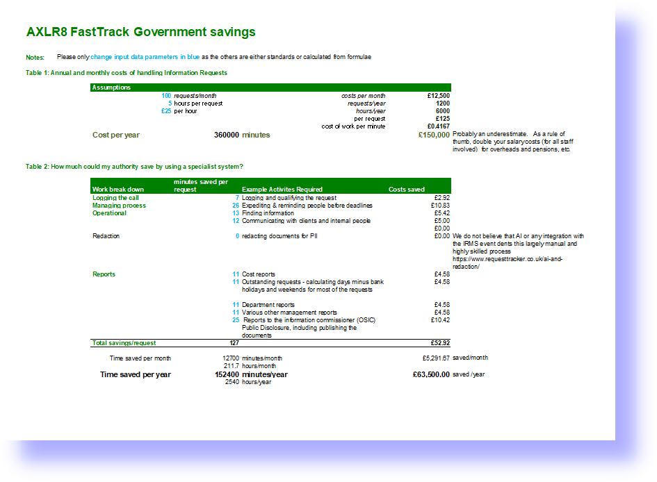Click the 'Cost per year' label
The image size is (657, 482).
(116, 135)
